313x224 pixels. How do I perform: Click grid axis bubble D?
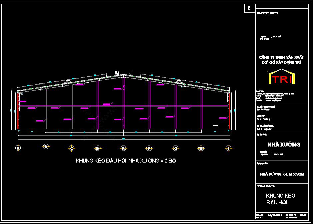pyautogui.click(x=98, y=149)
